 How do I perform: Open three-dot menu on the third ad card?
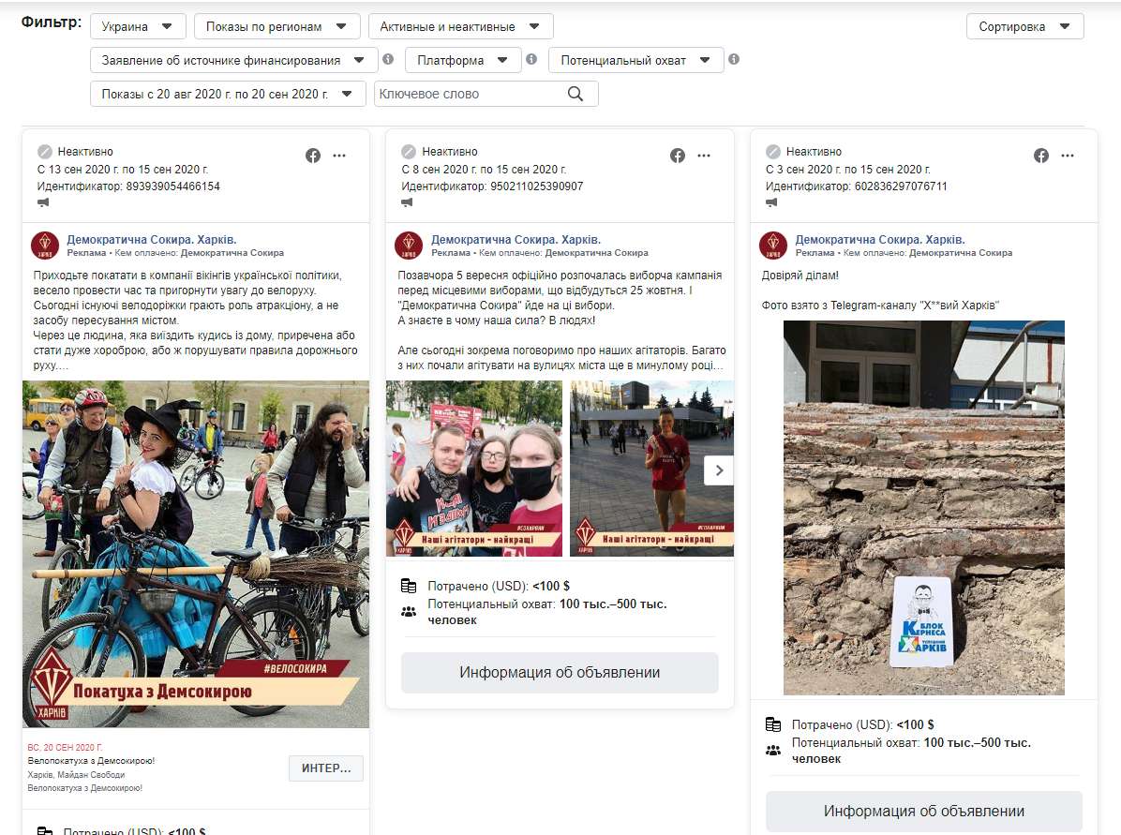(x=1068, y=156)
